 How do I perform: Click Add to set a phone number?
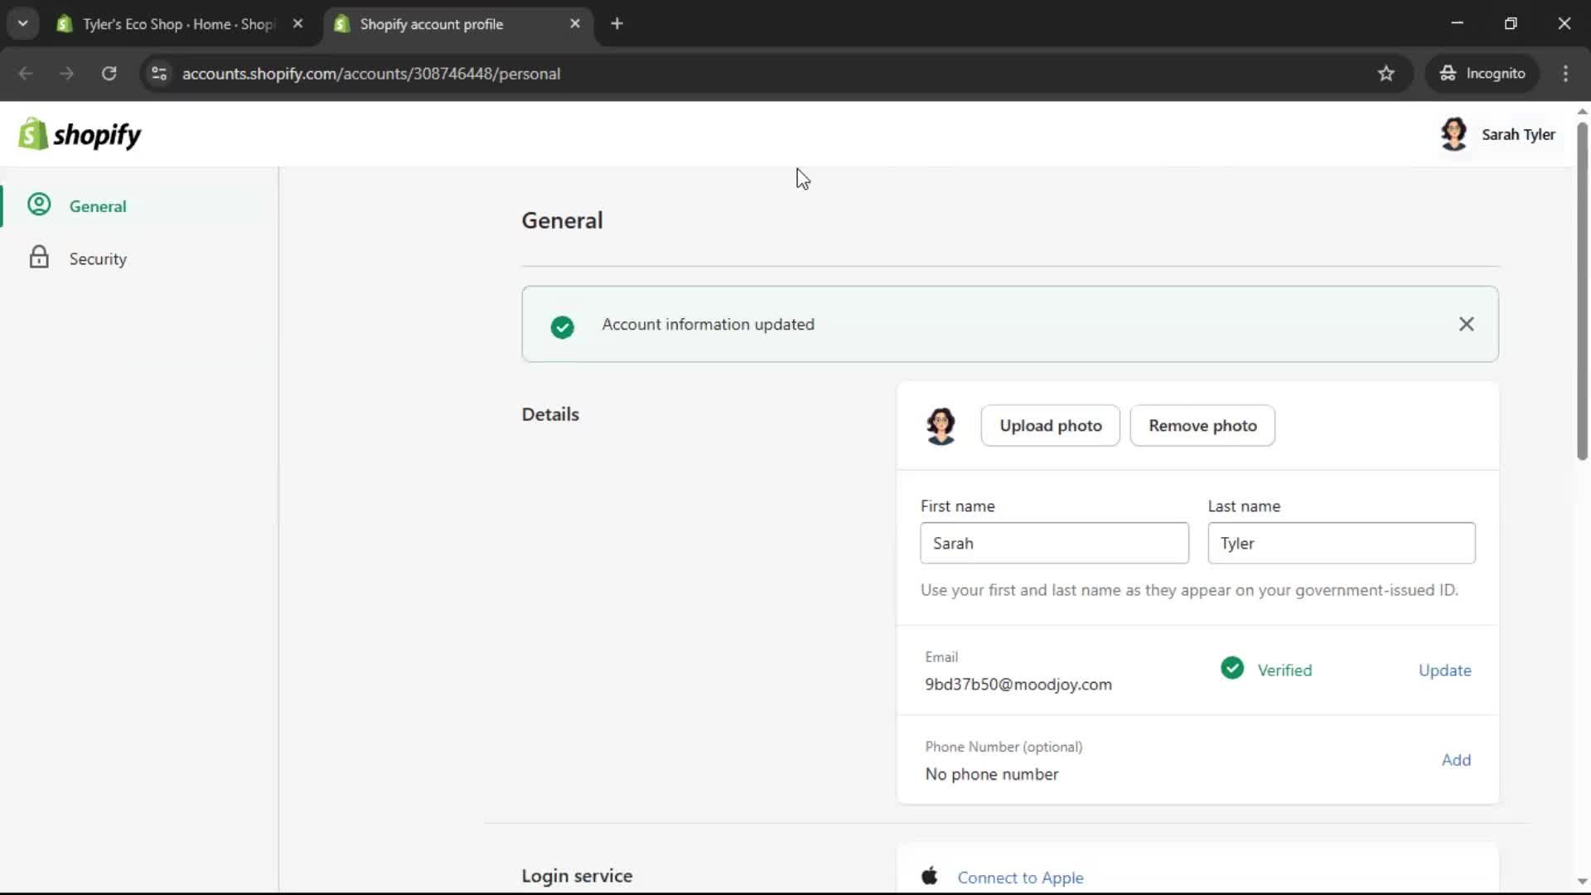[x=1457, y=759]
